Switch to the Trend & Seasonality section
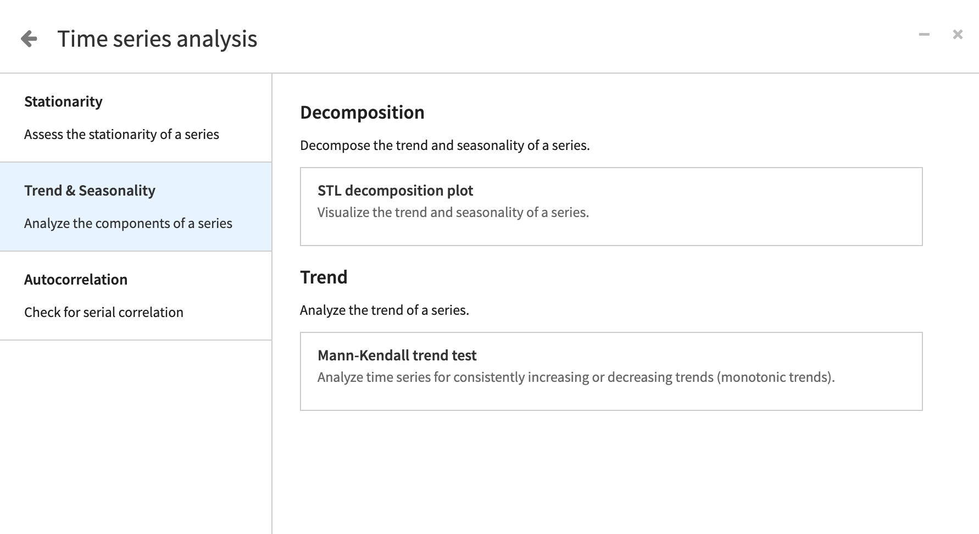Screen dimensions: 979x534 90,191
